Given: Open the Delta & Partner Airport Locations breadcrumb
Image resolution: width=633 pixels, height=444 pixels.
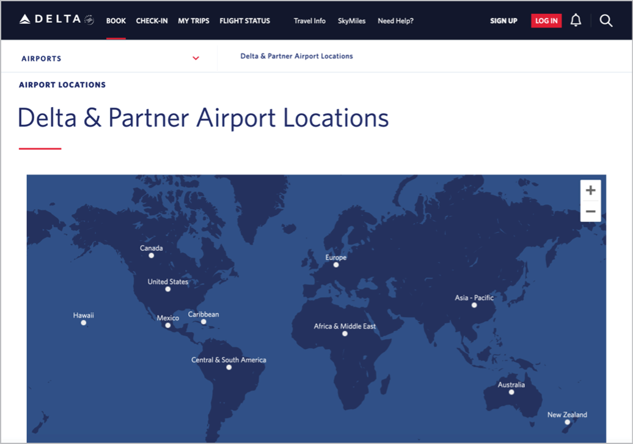Looking at the screenshot, I should click(x=297, y=56).
